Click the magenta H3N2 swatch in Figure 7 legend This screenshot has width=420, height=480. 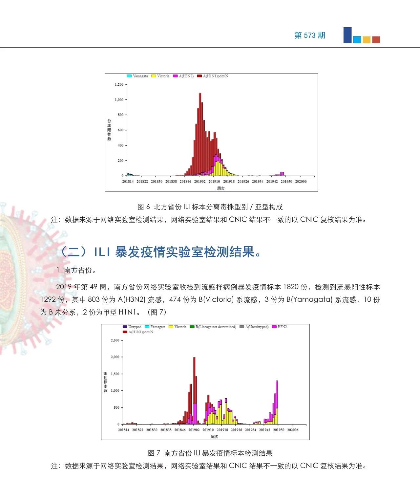pyautogui.click(x=274, y=327)
